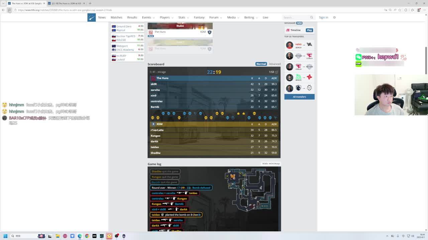Viewport: 428px width, 240px height.
Task: Click the HLTV logo icon
Action: 91,17
